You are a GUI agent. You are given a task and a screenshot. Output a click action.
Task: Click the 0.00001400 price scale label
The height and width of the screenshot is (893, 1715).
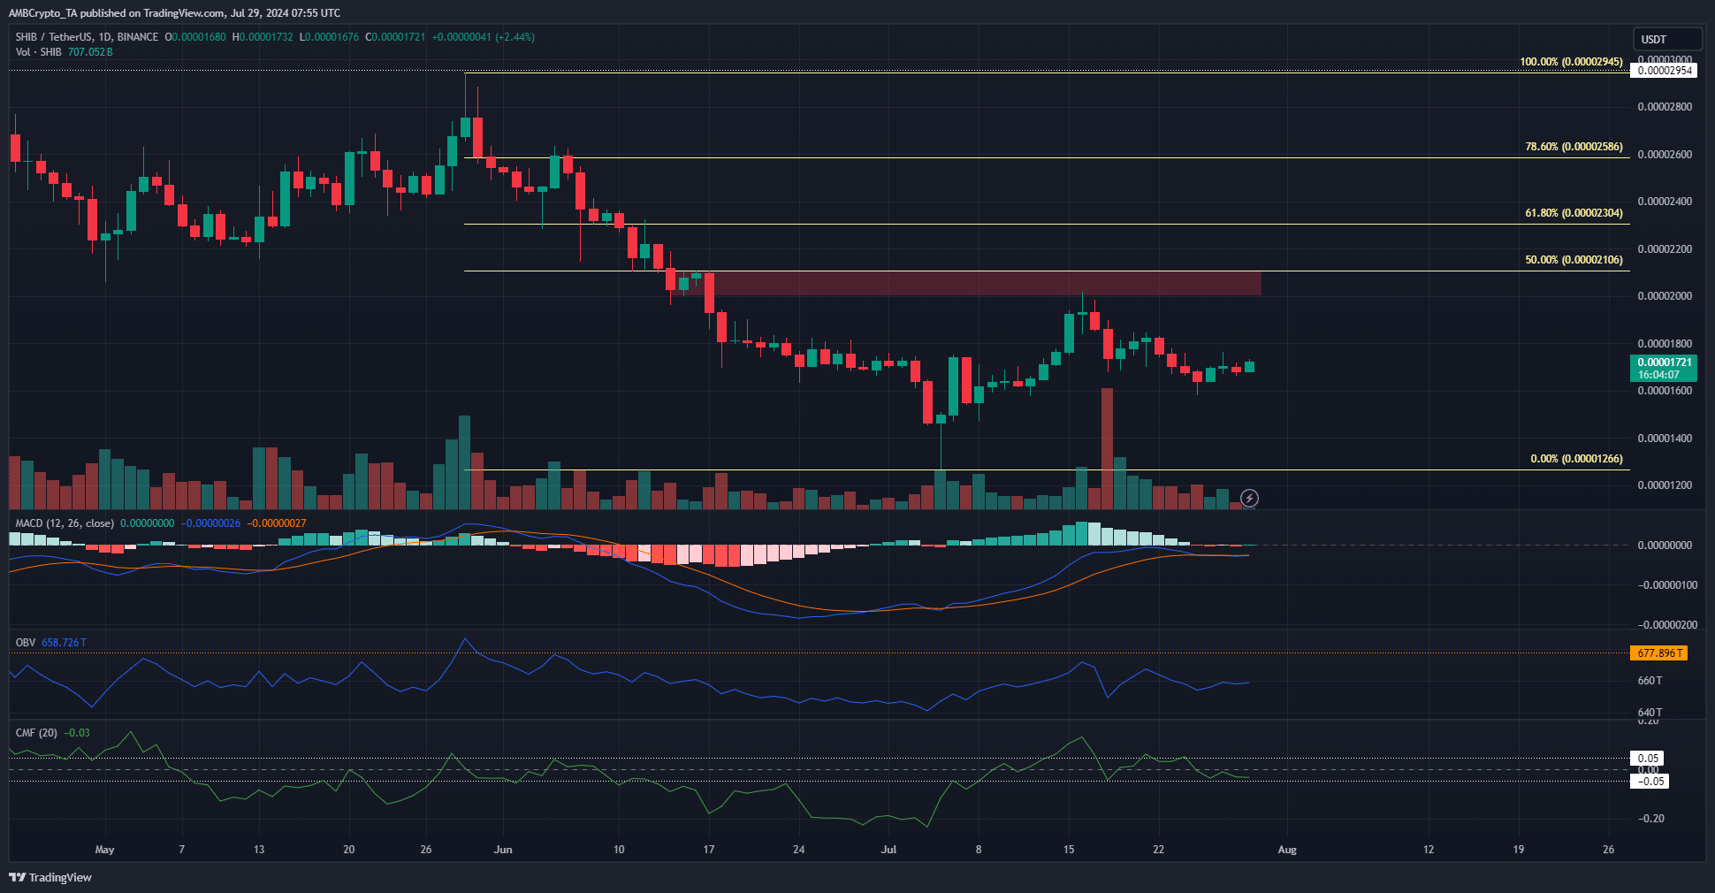coord(1665,439)
